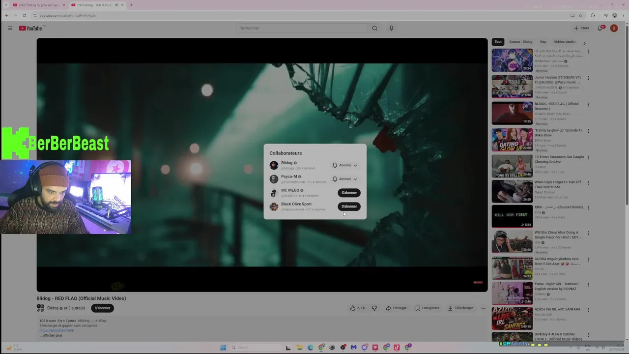Expand description with '...afficher plus'
This screenshot has width=629, height=354.
51,335
